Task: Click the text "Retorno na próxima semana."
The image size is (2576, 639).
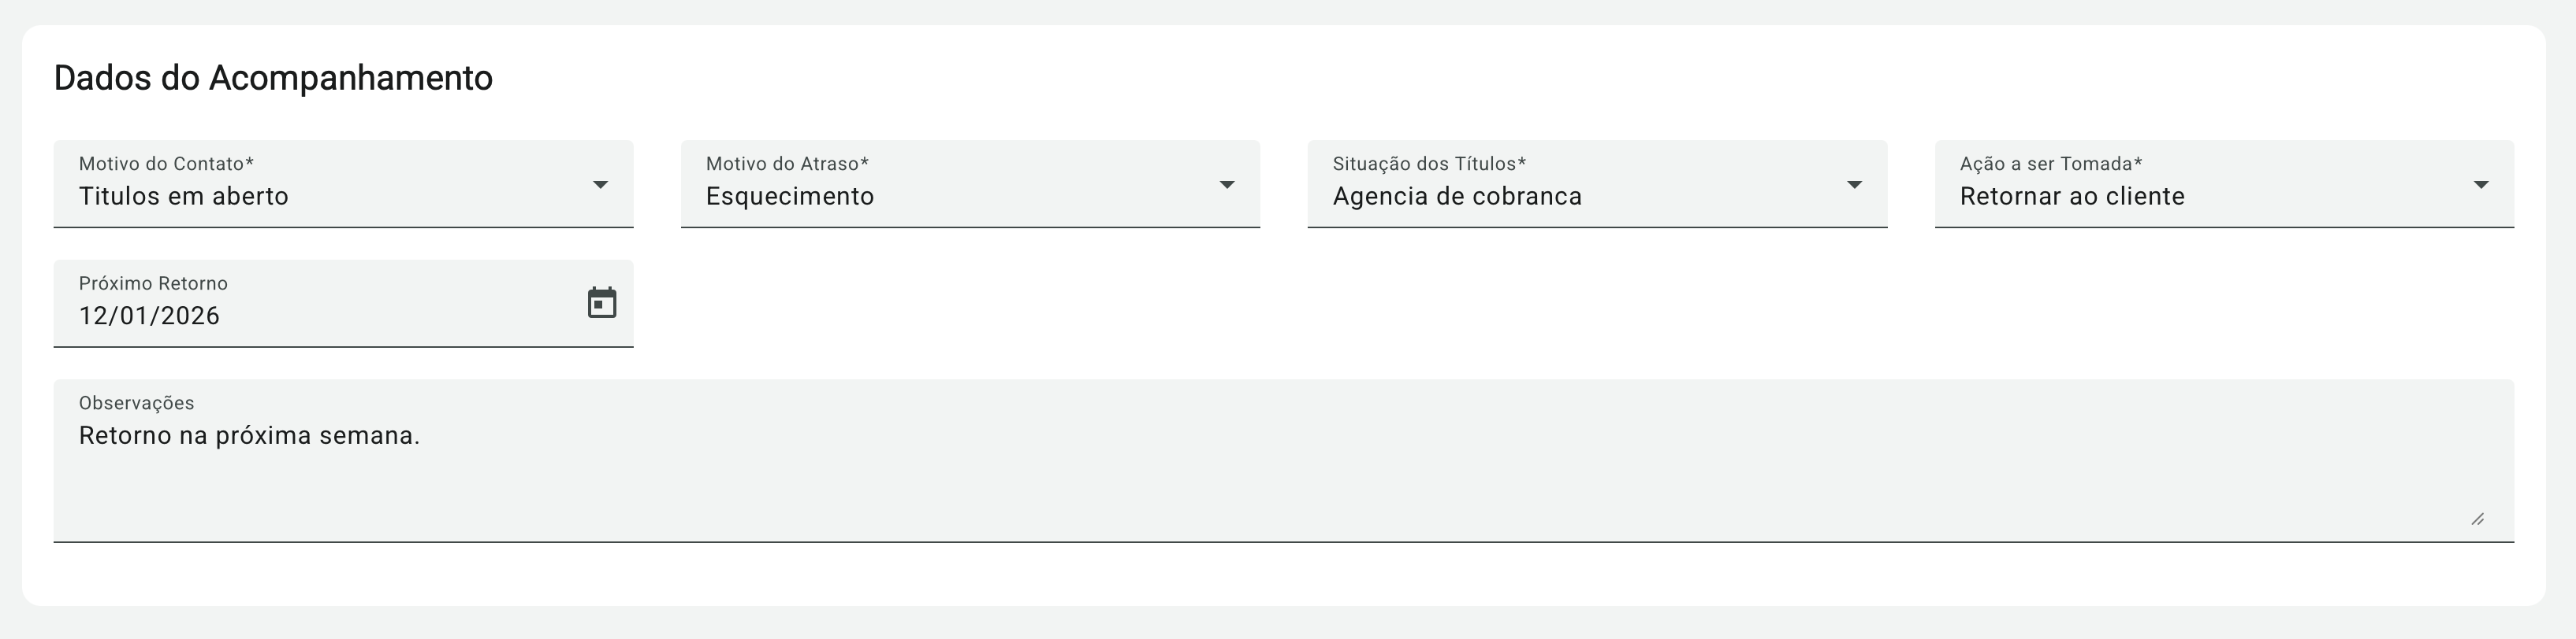Action: point(250,436)
